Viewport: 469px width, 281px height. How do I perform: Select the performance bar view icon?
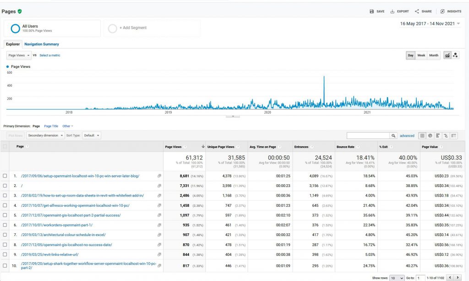[x=438, y=136]
